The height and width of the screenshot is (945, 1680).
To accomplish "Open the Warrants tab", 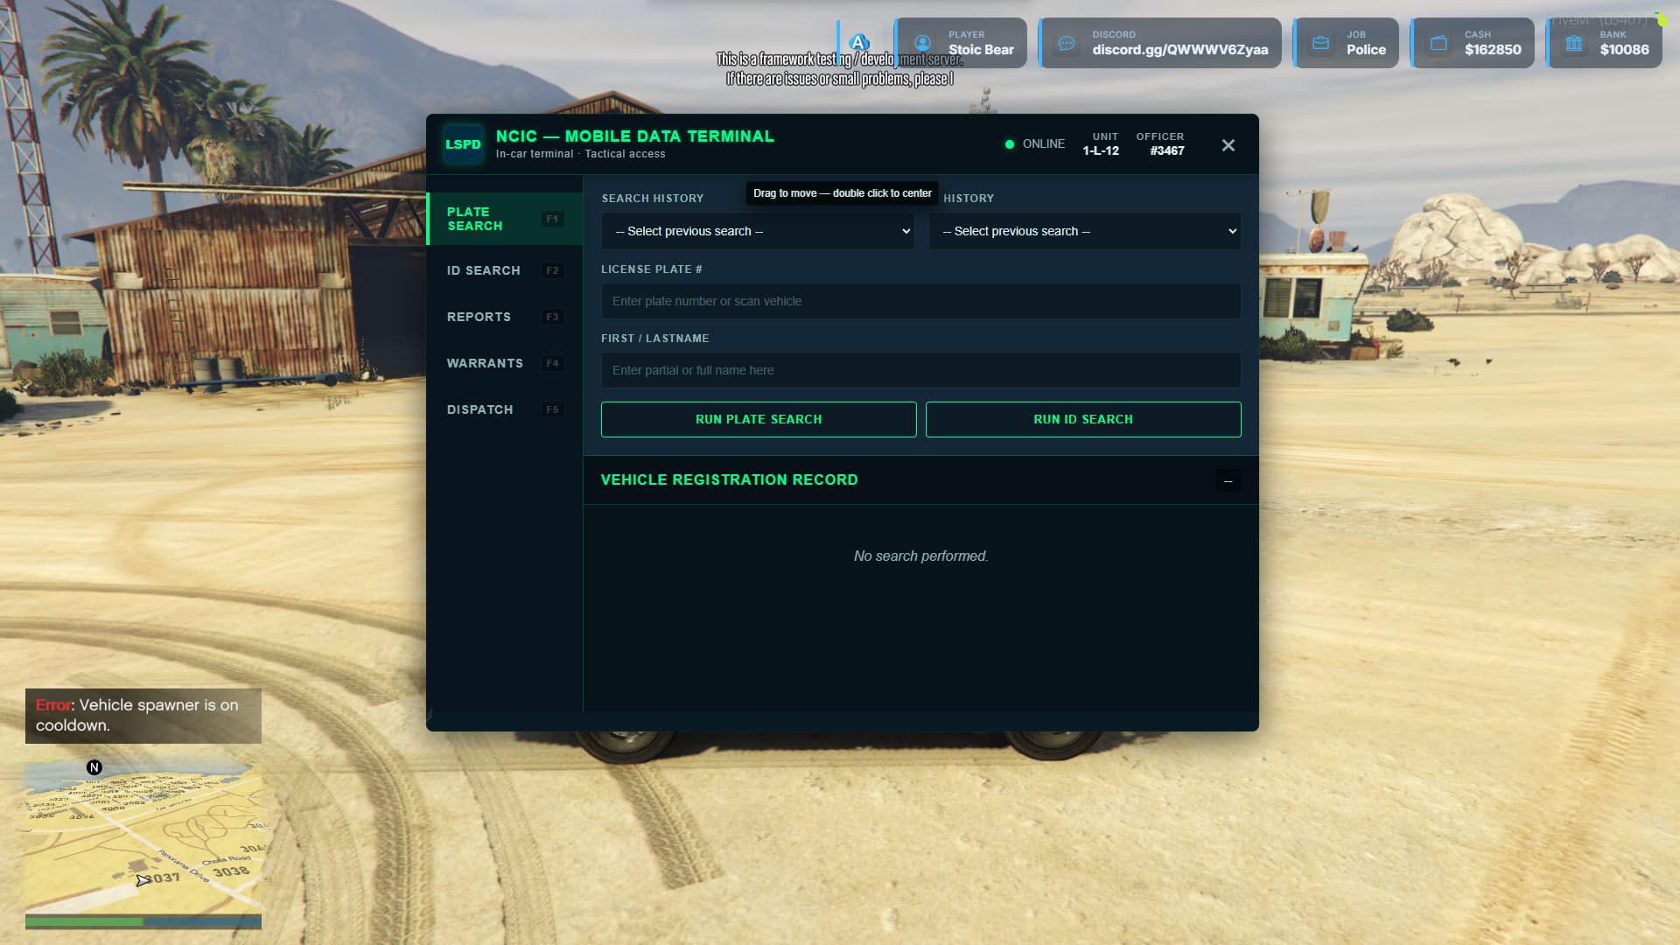I will [x=505, y=363].
